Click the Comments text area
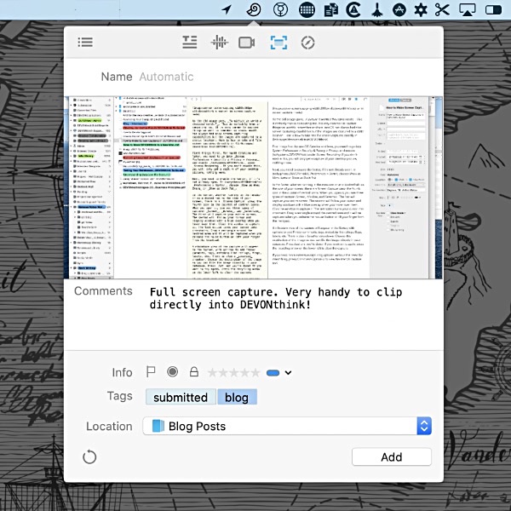The image size is (511, 511). (290, 314)
